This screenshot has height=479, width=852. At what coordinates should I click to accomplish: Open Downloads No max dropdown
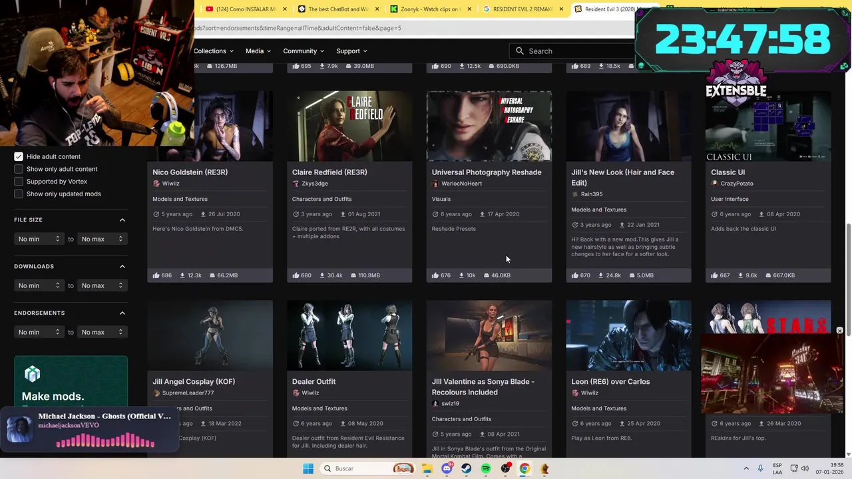point(102,285)
